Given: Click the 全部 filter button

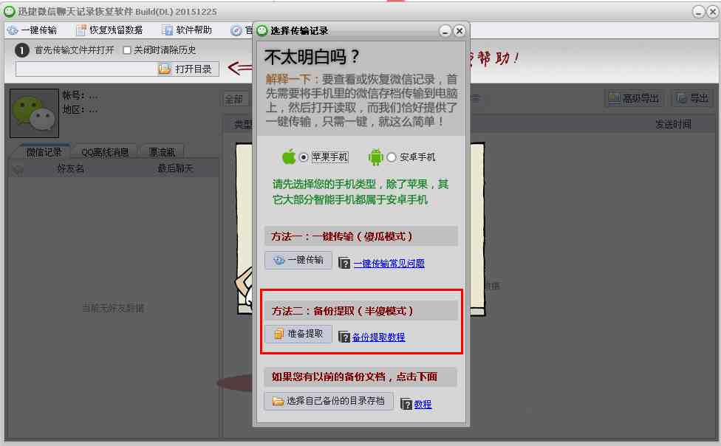Looking at the screenshot, I should click(234, 99).
